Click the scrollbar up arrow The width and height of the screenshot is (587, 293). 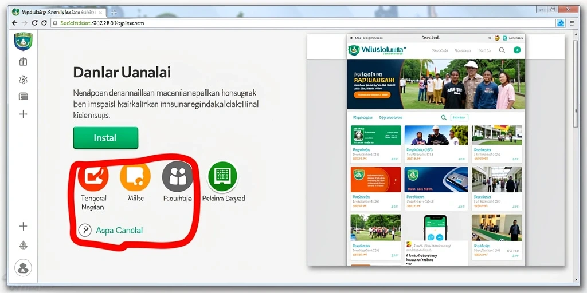click(577, 33)
